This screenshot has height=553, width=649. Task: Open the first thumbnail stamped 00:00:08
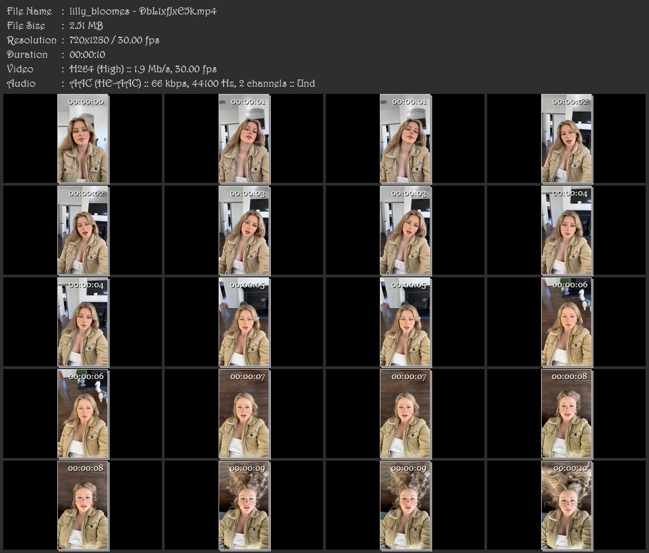point(567,414)
